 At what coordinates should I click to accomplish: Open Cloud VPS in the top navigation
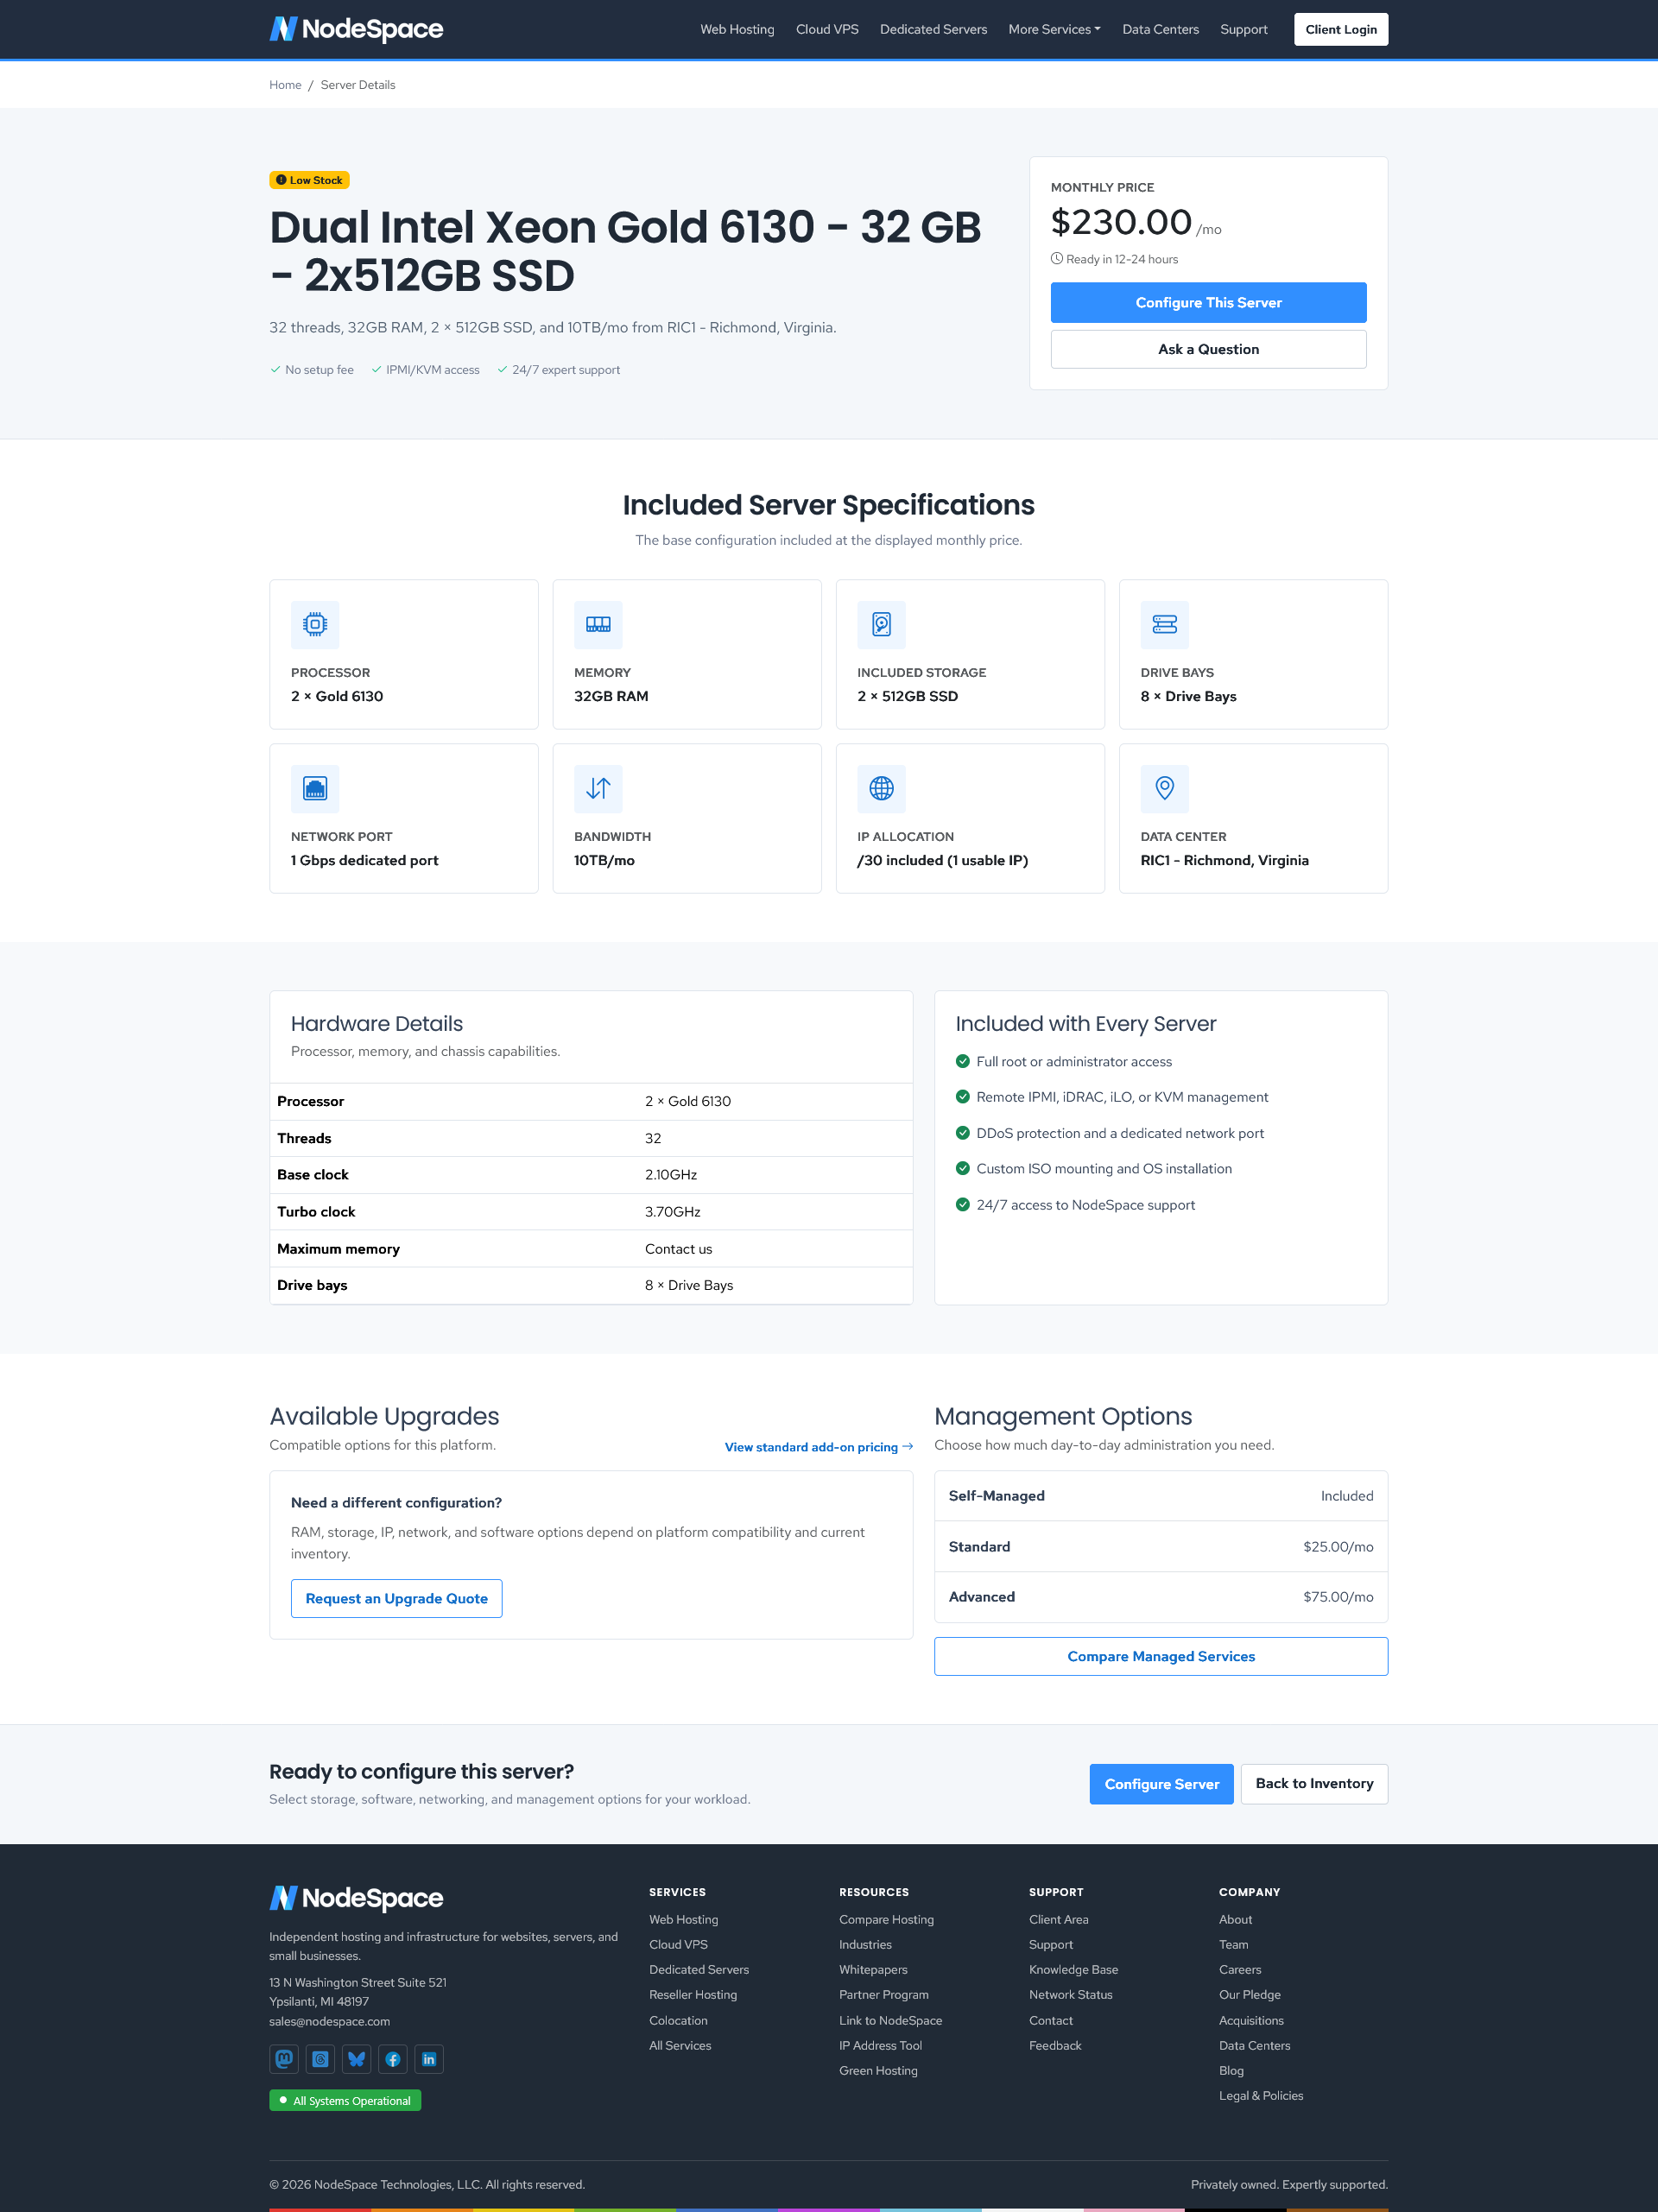pos(827,29)
